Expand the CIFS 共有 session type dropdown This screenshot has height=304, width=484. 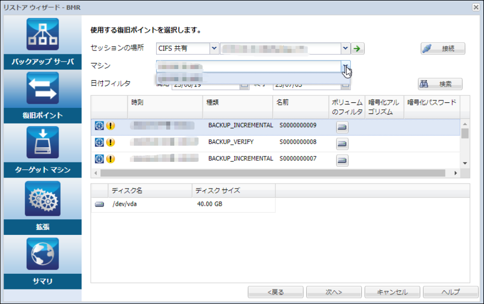pyautogui.click(x=214, y=48)
